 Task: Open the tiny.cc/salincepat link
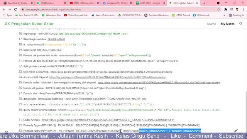(49, 50)
